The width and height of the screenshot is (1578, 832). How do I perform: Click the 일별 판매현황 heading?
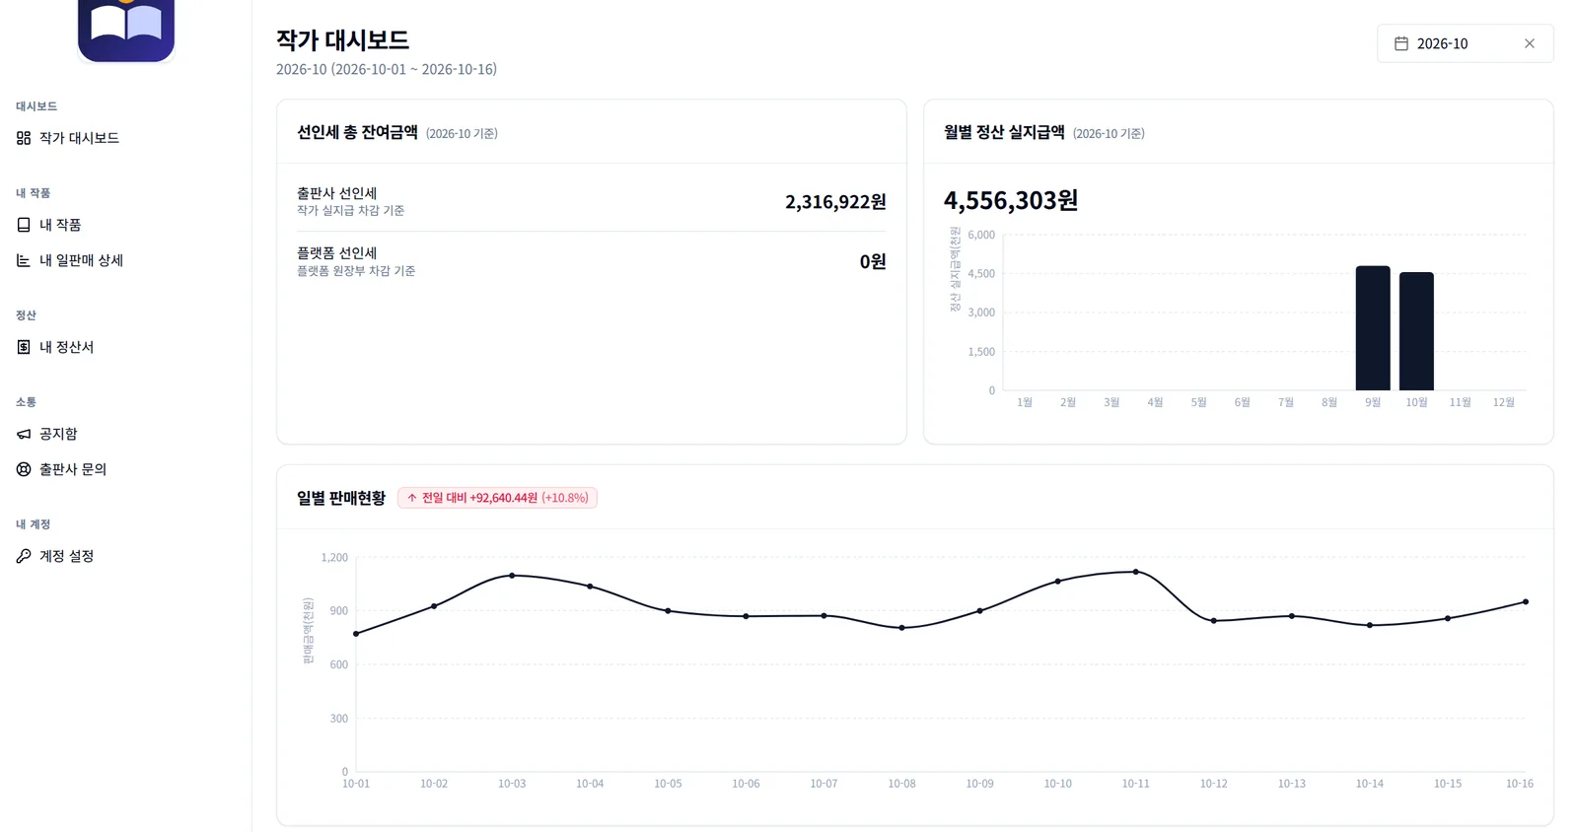341,498
